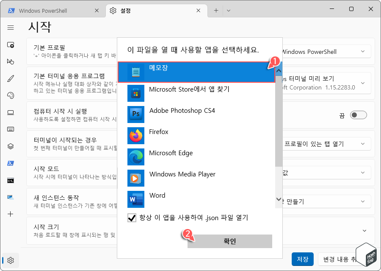This screenshot has height=271, width=381.
Task: Open the Rendering monitor icon in sidebar
Action: tap(11, 112)
